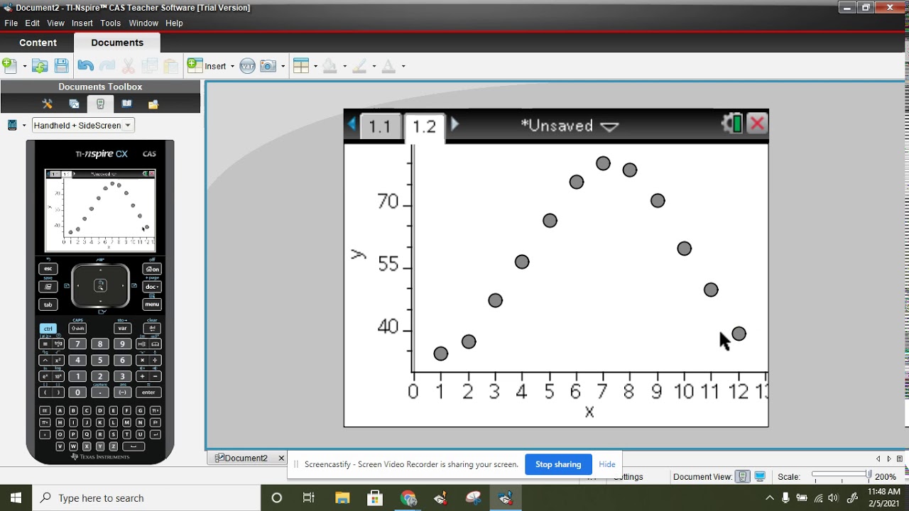
Task: Take a screen capture with camera icon
Action: coord(268,66)
